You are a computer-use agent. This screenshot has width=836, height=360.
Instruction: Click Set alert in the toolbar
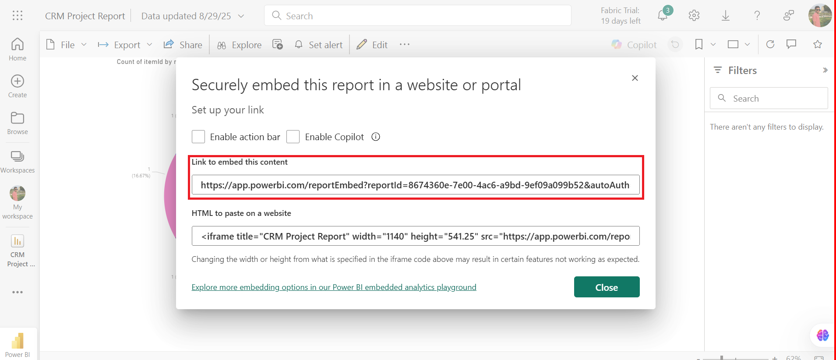[x=318, y=45]
